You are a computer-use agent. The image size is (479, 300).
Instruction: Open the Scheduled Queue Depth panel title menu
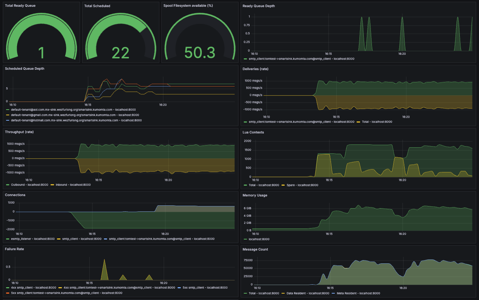(25, 69)
